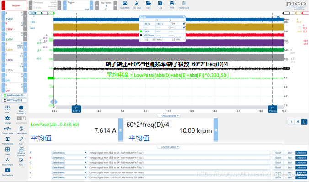Open Measurements compass icon
Viewport: 309px width, 182px height.
point(7,161)
